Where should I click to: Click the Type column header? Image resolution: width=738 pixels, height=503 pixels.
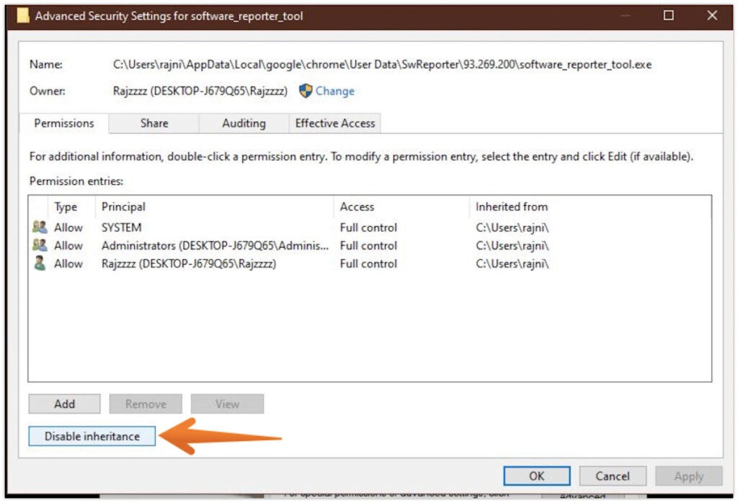(x=65, y=207)
